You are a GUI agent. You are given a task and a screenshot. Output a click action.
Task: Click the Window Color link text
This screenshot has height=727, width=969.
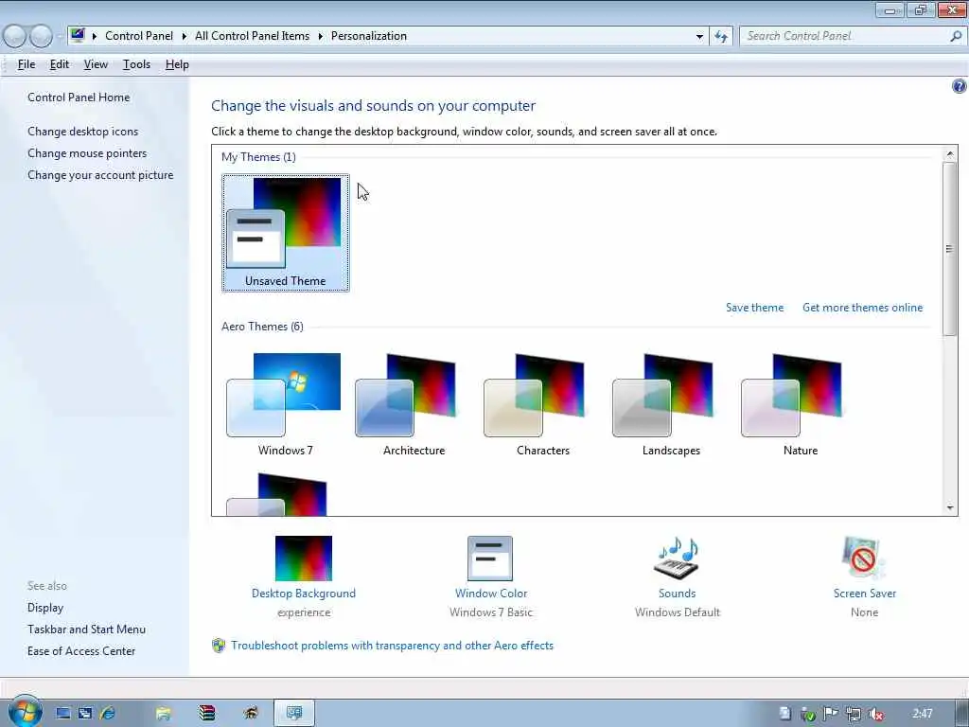491,594
